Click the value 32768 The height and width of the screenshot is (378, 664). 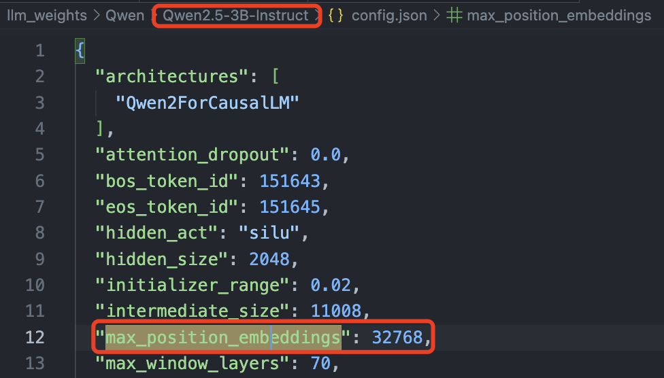pos(397,337)
